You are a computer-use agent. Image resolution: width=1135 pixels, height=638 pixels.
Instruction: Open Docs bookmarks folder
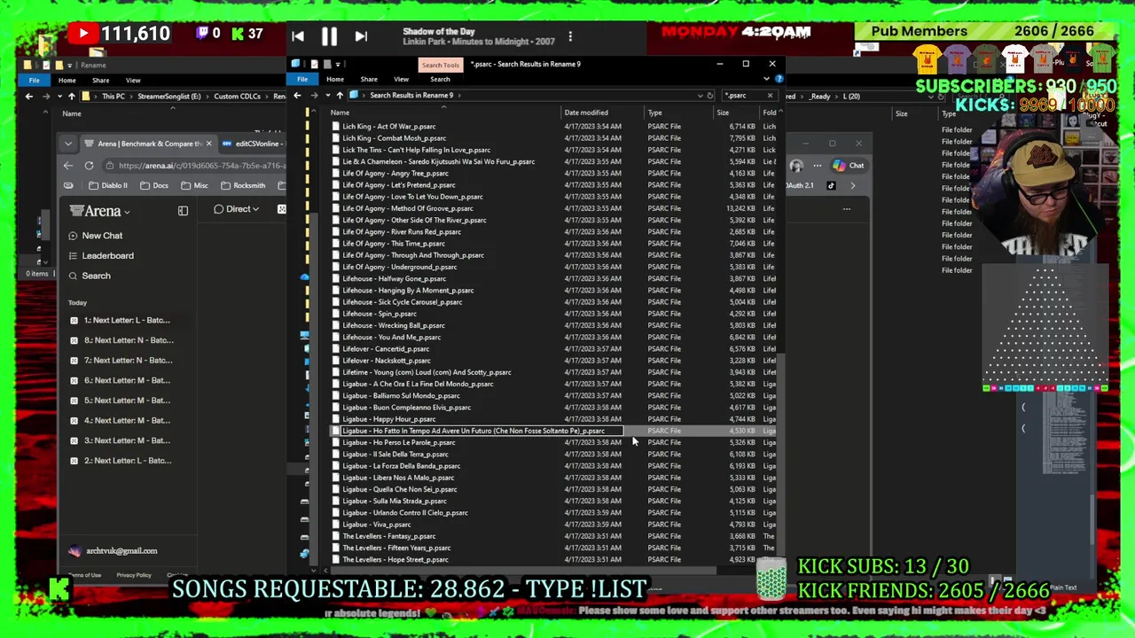coord(153,186)
